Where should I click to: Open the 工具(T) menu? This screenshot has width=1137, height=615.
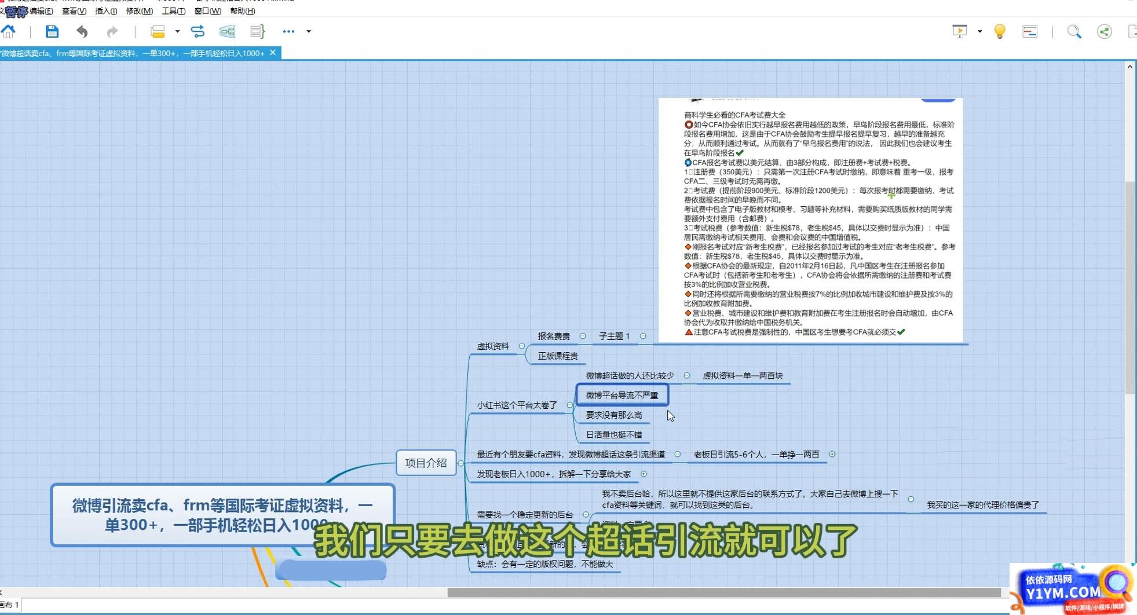click(x=174, y=11)
